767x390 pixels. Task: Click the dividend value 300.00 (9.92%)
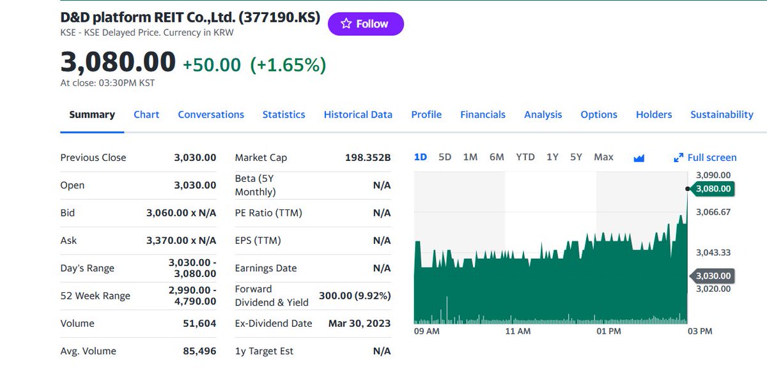coord(355,296)
